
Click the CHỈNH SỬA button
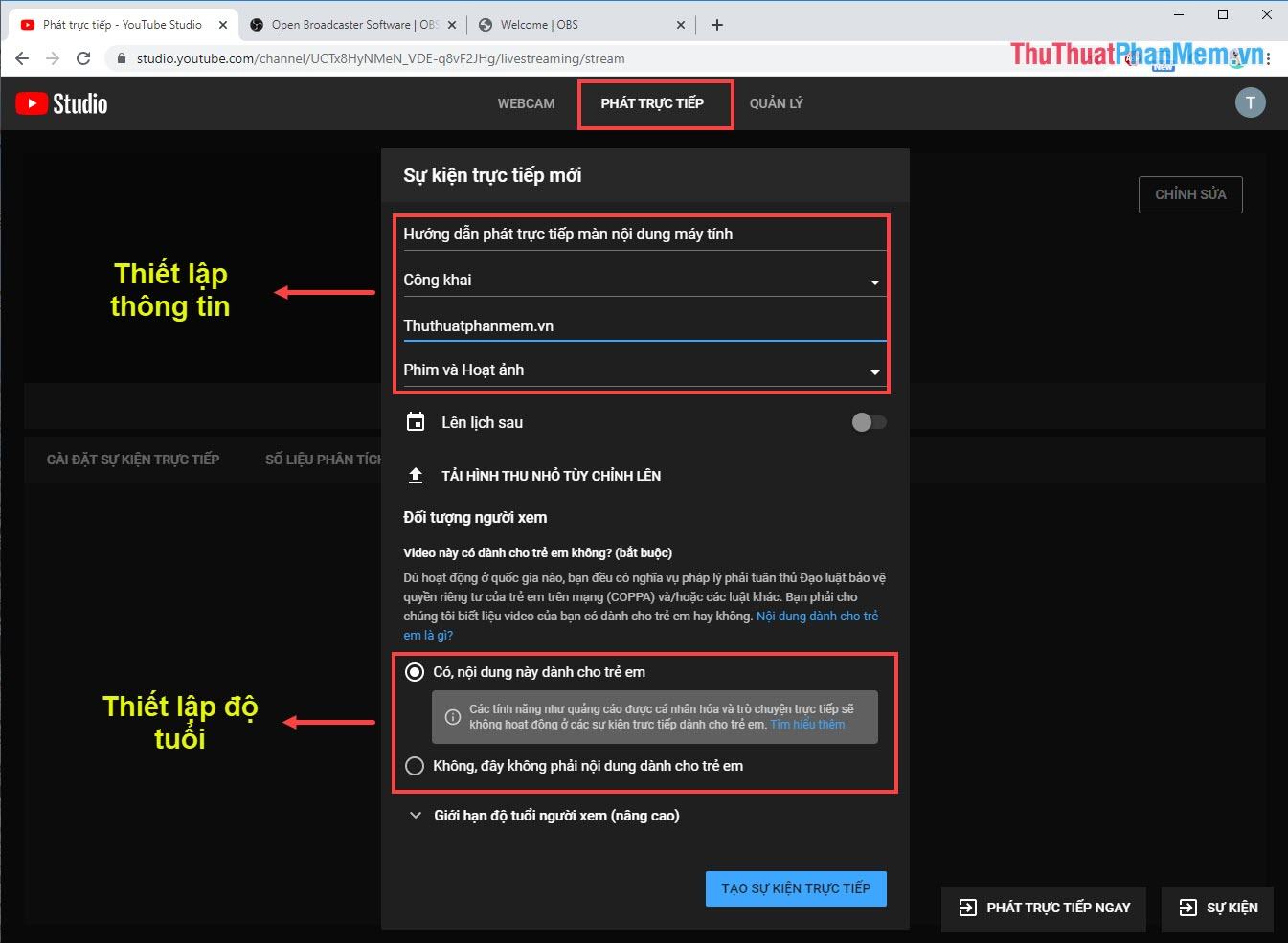1190,194
